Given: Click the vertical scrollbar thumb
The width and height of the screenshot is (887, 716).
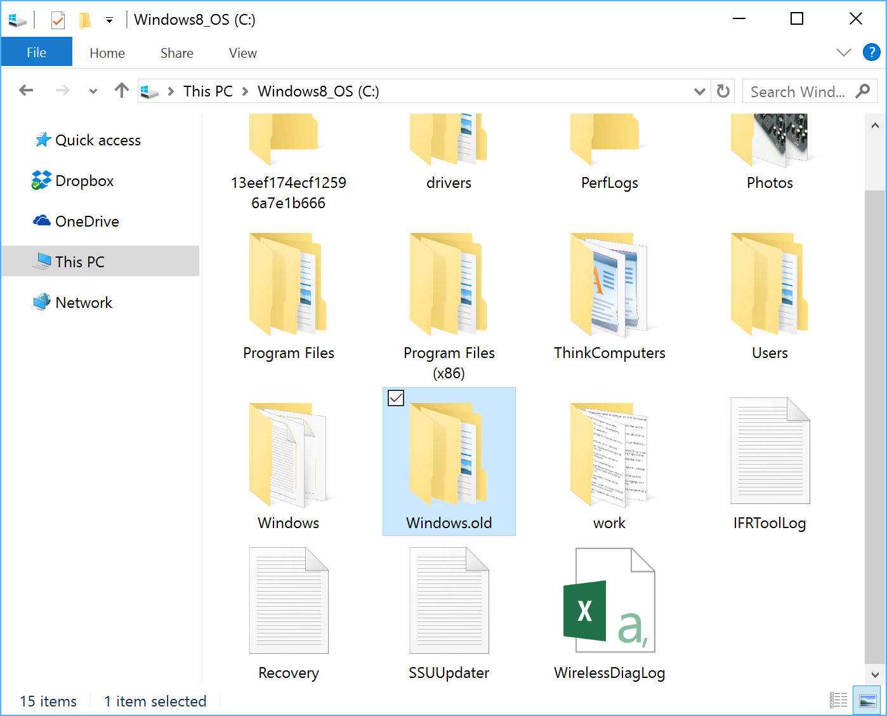Looking at the screenshot, I should [x=875, y=426].
